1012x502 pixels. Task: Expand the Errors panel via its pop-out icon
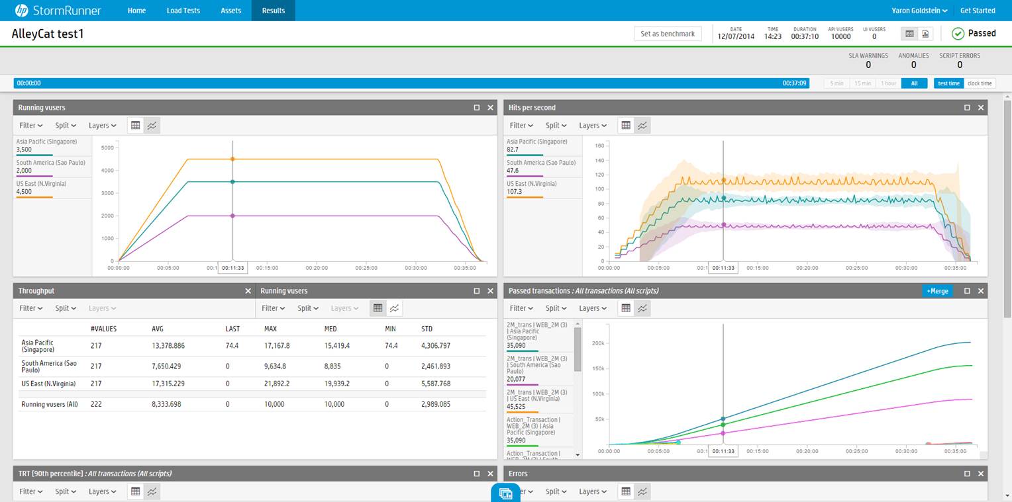pyautogui.click(x=968, y=474)
